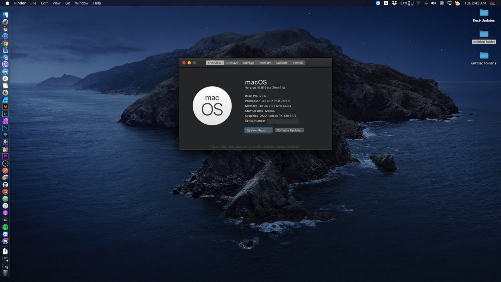Open the Window menu

point(82,3)
